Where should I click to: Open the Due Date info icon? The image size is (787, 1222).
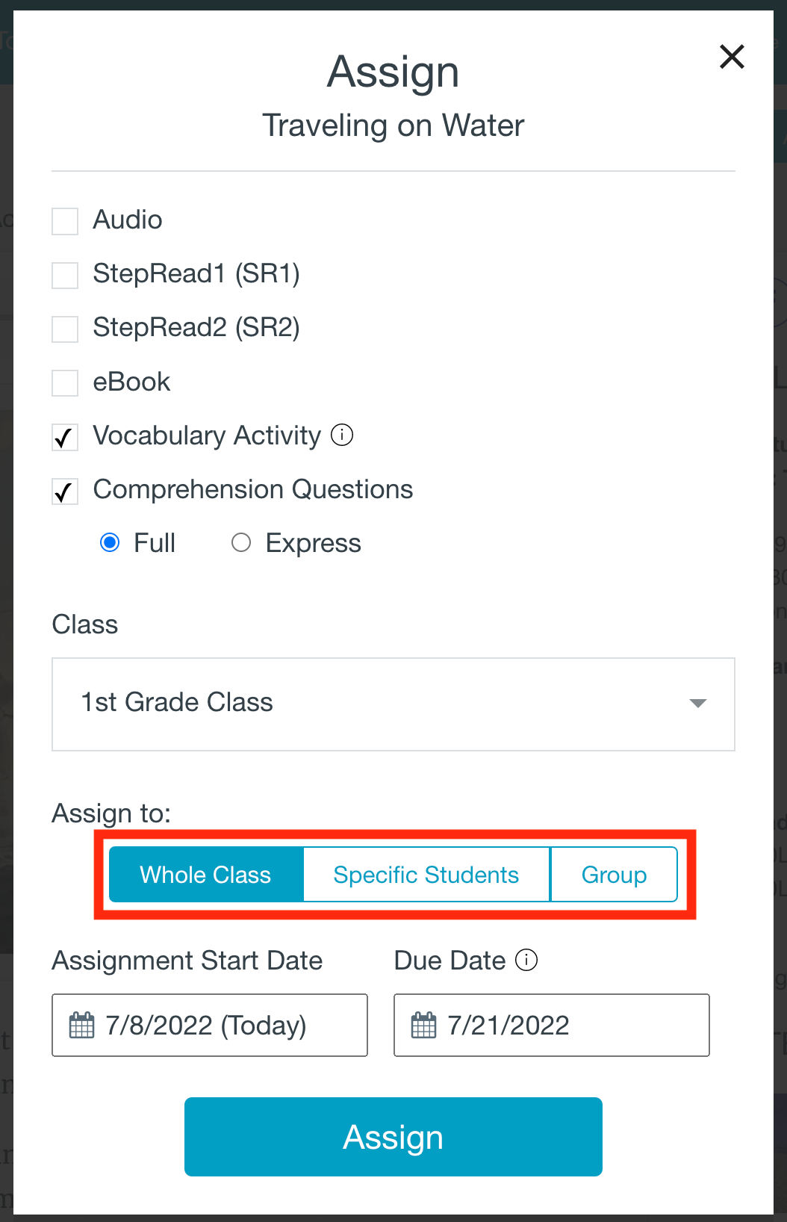coord(526,960)
